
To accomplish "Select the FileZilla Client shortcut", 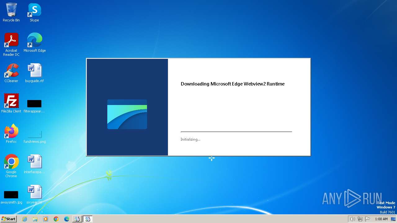I will click(11, 103).
